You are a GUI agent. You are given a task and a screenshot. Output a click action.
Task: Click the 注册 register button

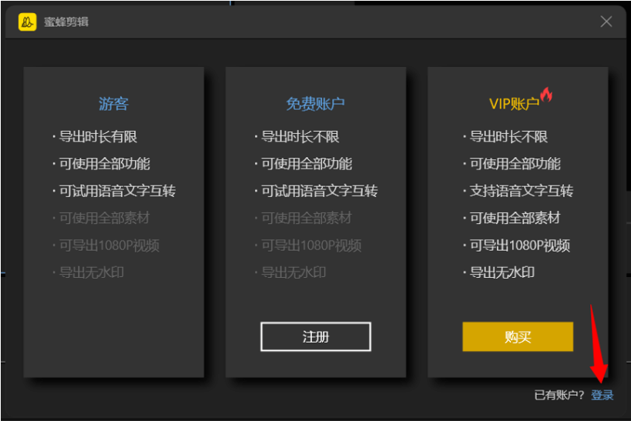point(316,336)
